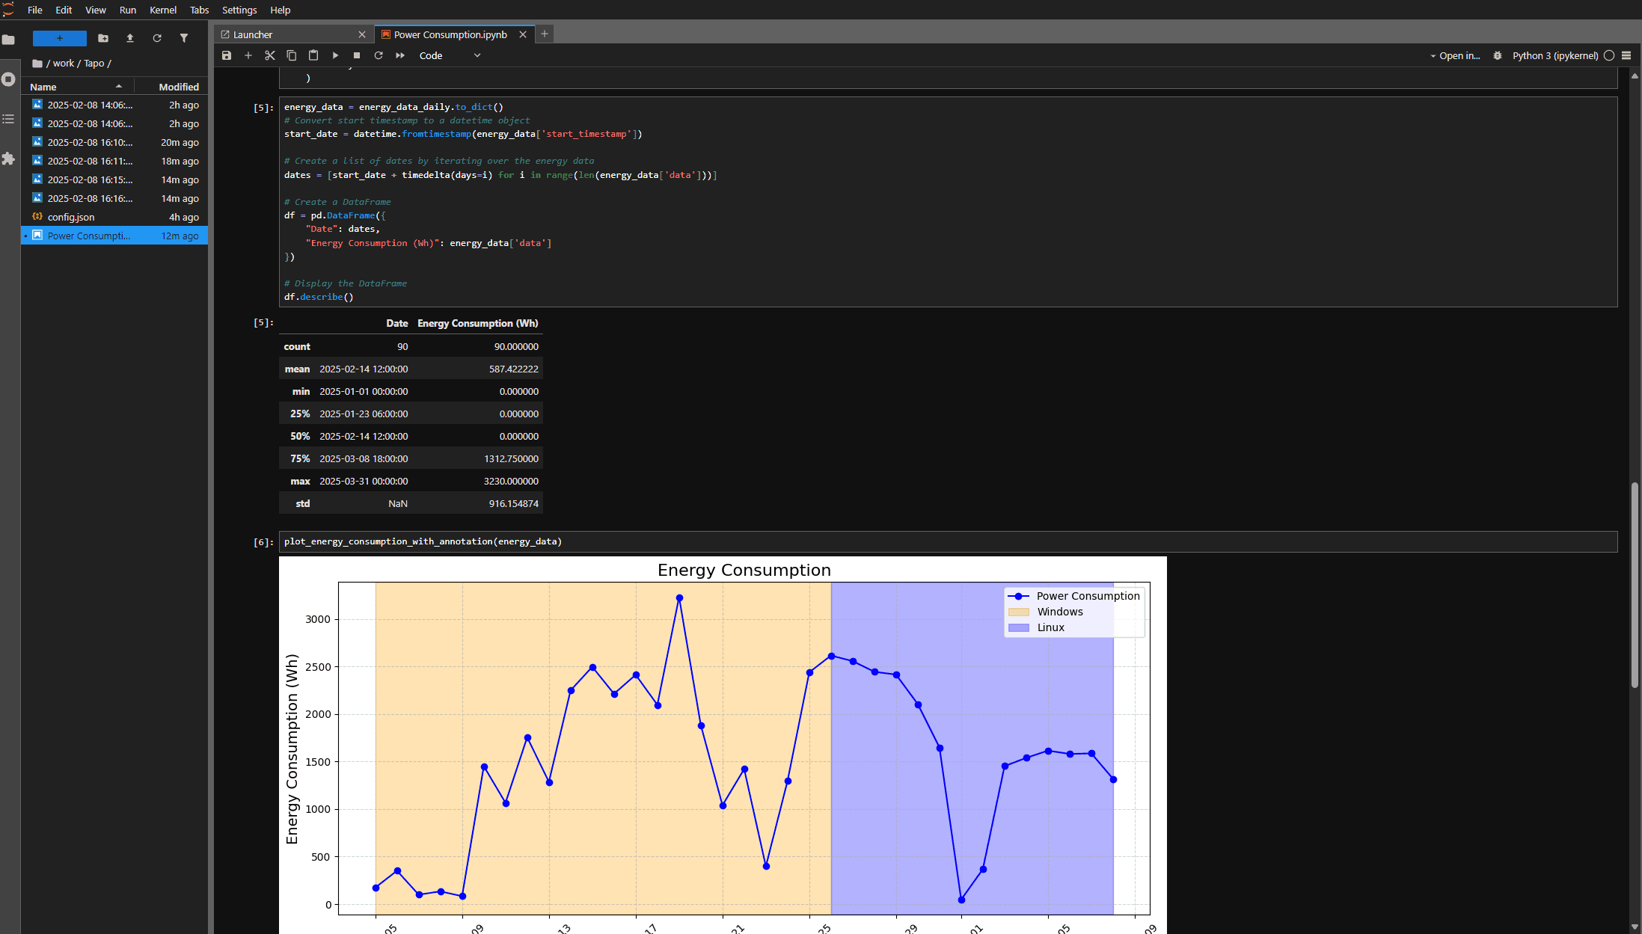Create a new folder in file browser

[x=103, y=38]
